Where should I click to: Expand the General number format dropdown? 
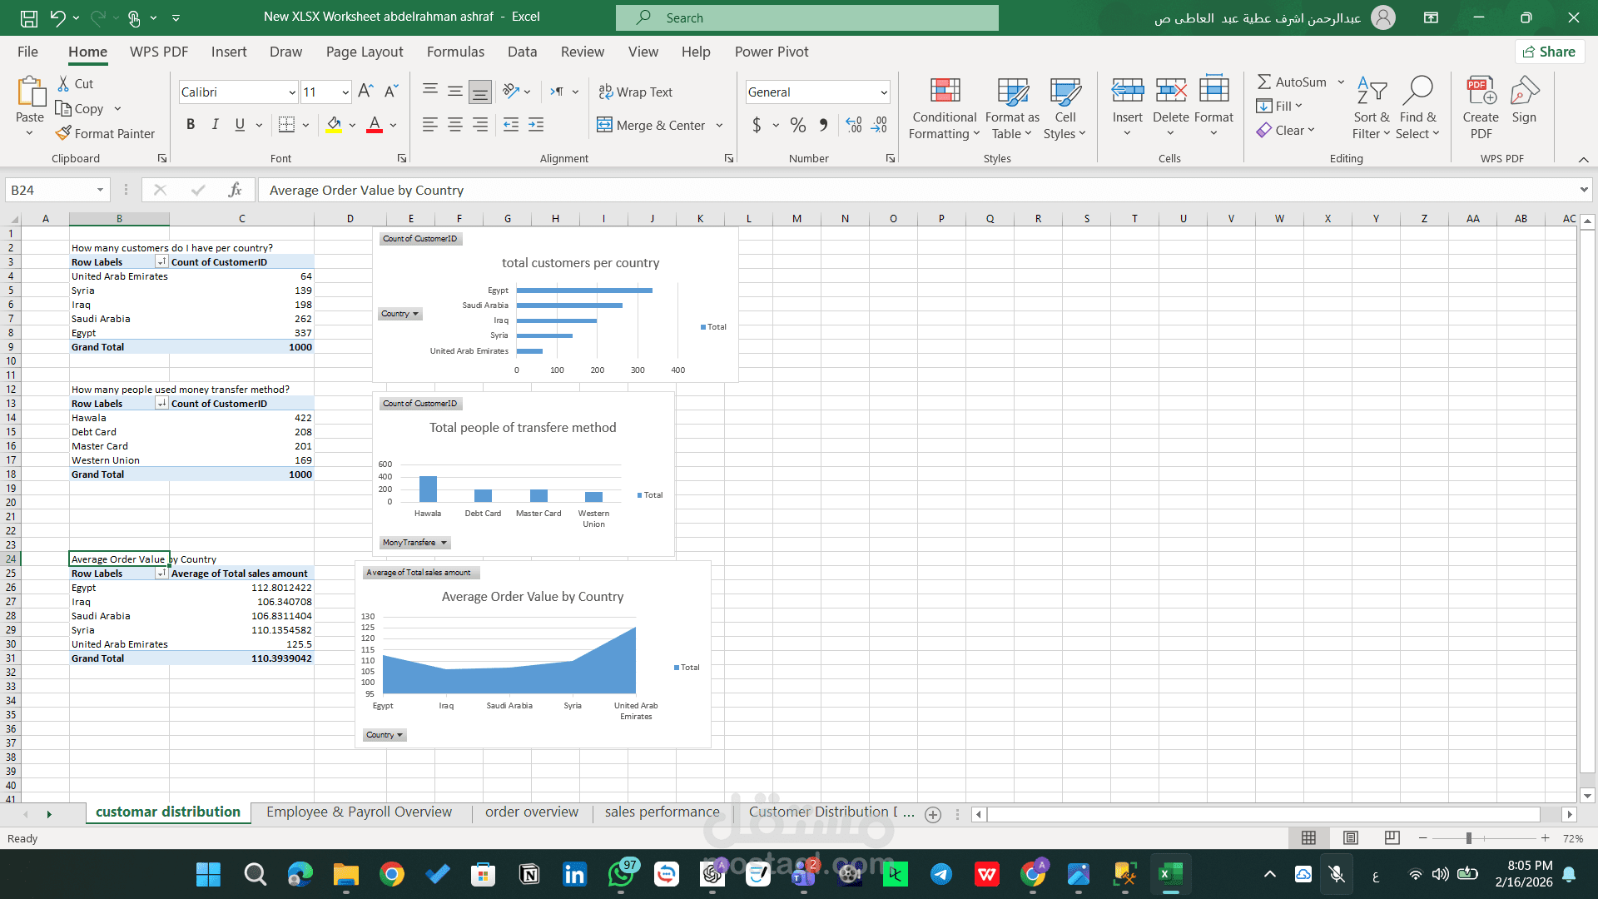tap(883, 92)
